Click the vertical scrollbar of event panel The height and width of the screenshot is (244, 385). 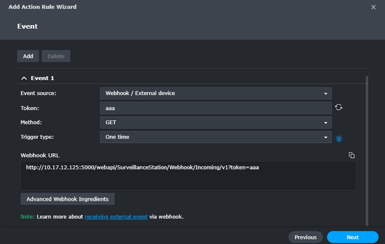[367, 151]
